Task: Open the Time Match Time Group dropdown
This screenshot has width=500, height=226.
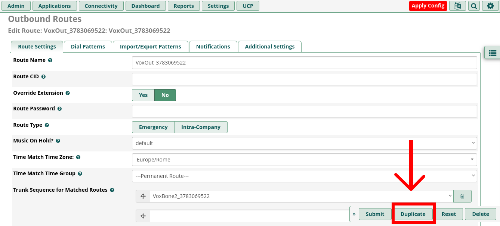Action: (304, 176)
